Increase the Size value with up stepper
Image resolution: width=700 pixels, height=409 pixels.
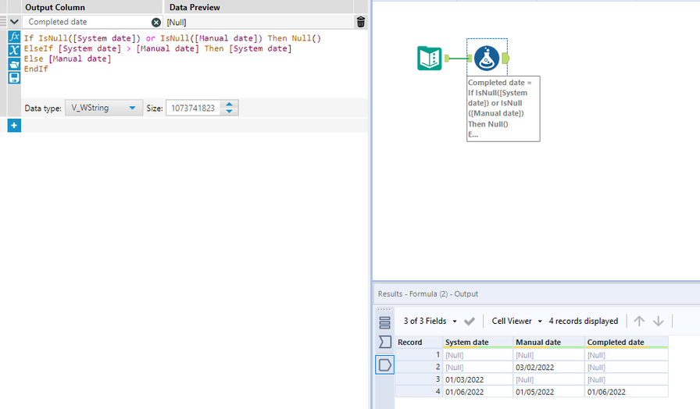click(x=229, y=105)
